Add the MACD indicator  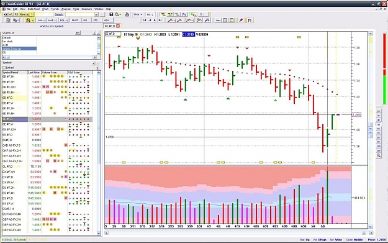[75, 21]
